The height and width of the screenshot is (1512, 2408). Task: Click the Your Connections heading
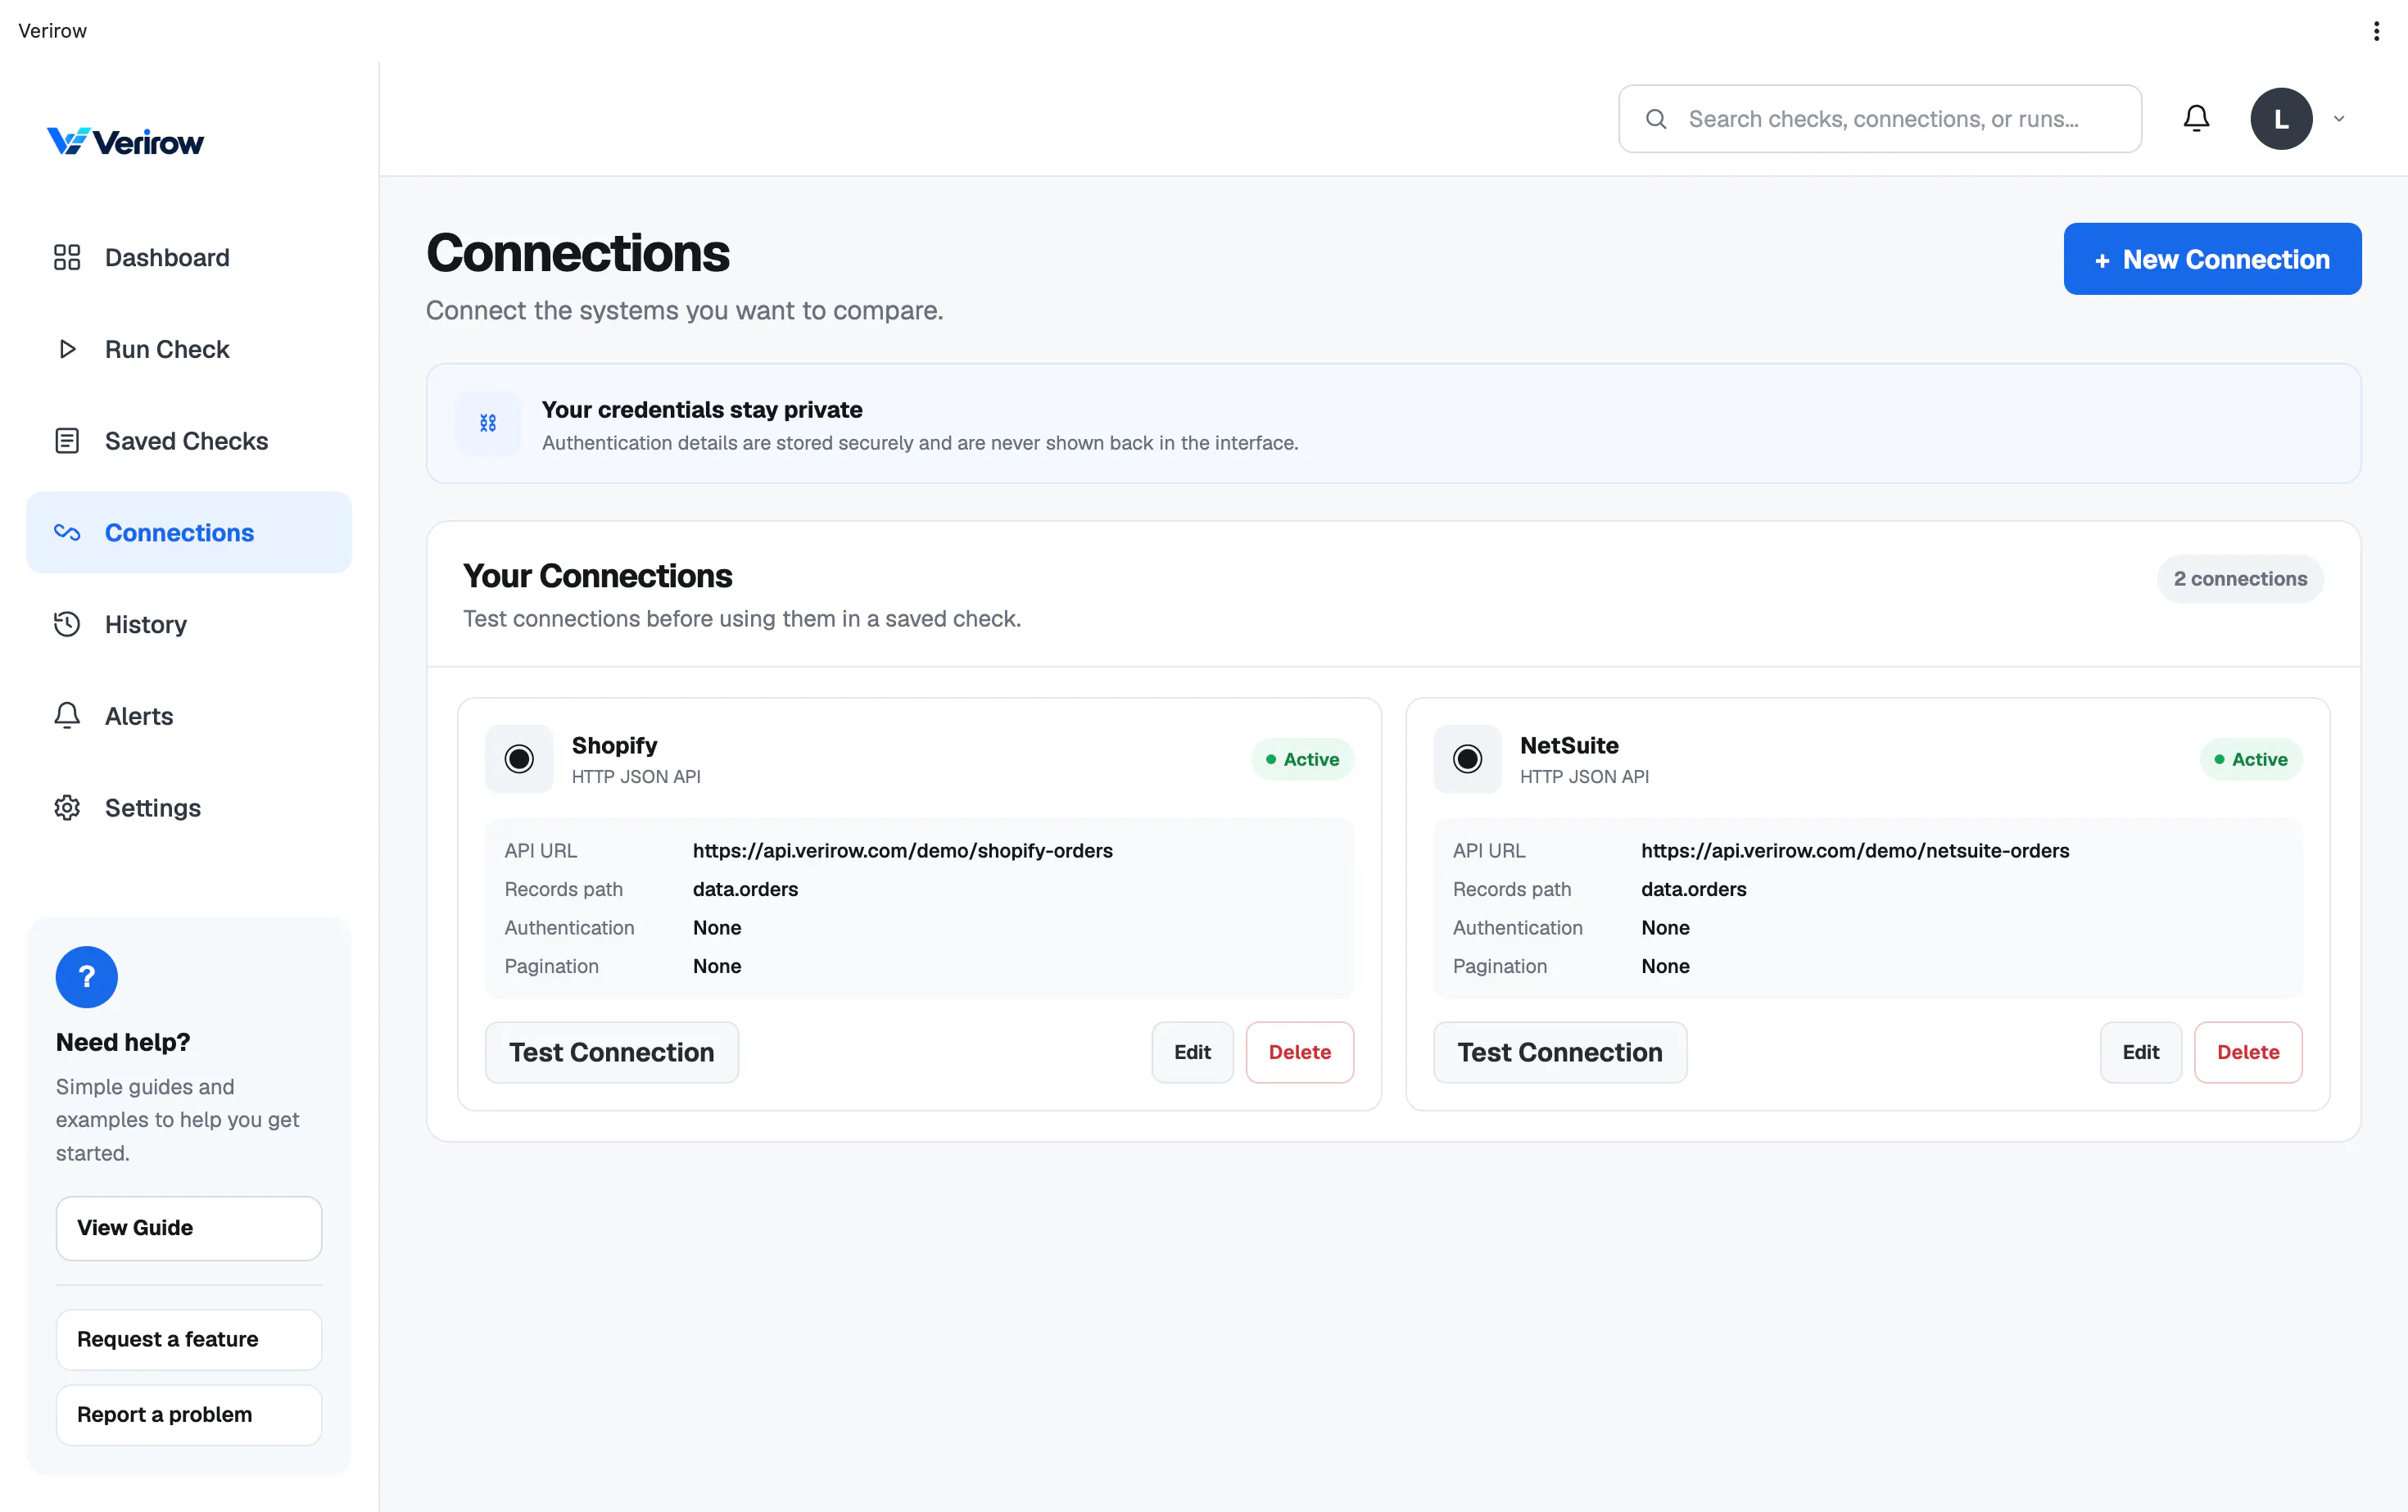pyautogui.click(x=597, y=576)
